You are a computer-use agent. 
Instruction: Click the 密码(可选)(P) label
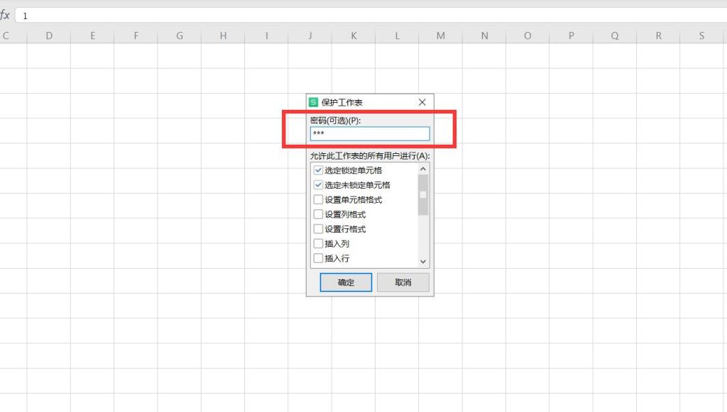pyautogui.click(x=336, y=121)
